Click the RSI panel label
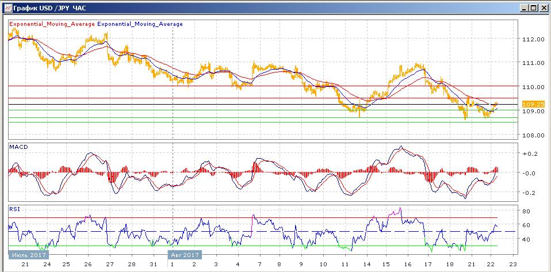This screenshot has width=551, height=272. point(15,209)
